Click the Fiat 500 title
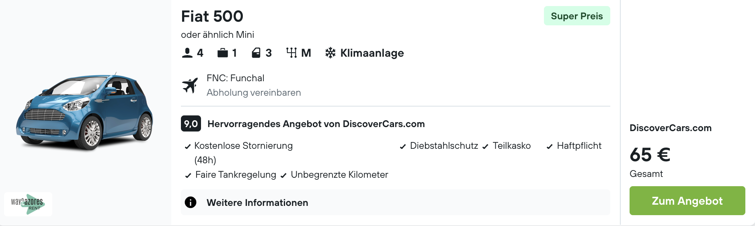This screenshot has height=226, width=755. 212,16
